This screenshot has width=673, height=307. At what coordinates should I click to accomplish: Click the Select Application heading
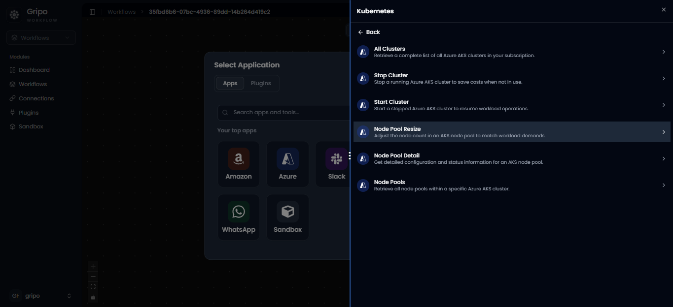[x=247, y=65]
